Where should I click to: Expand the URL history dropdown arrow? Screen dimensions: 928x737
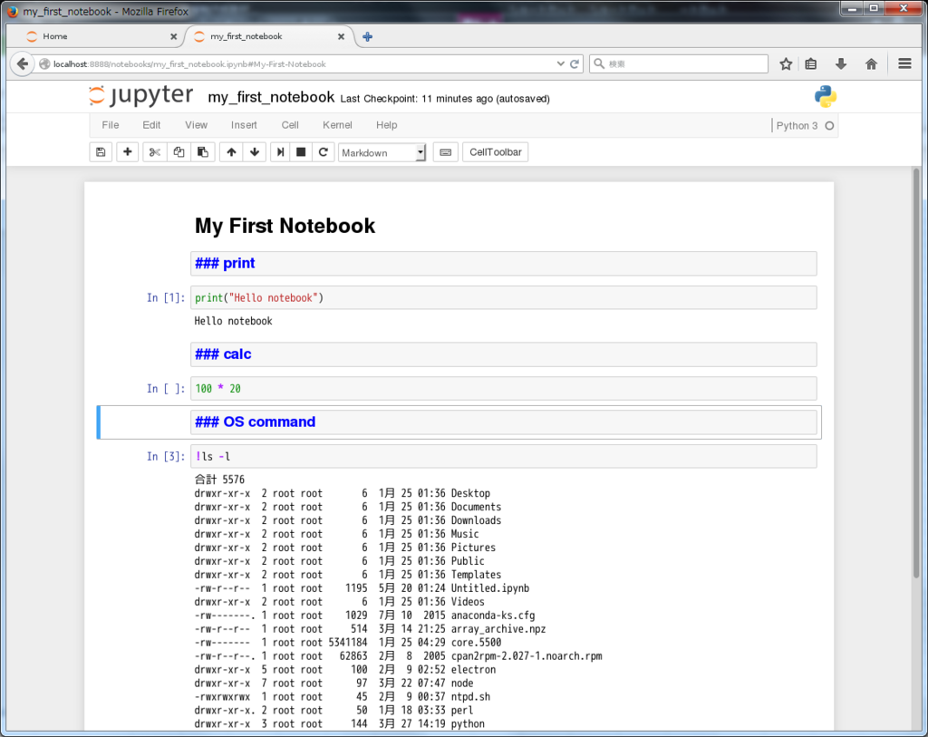[x=560, y=64]
